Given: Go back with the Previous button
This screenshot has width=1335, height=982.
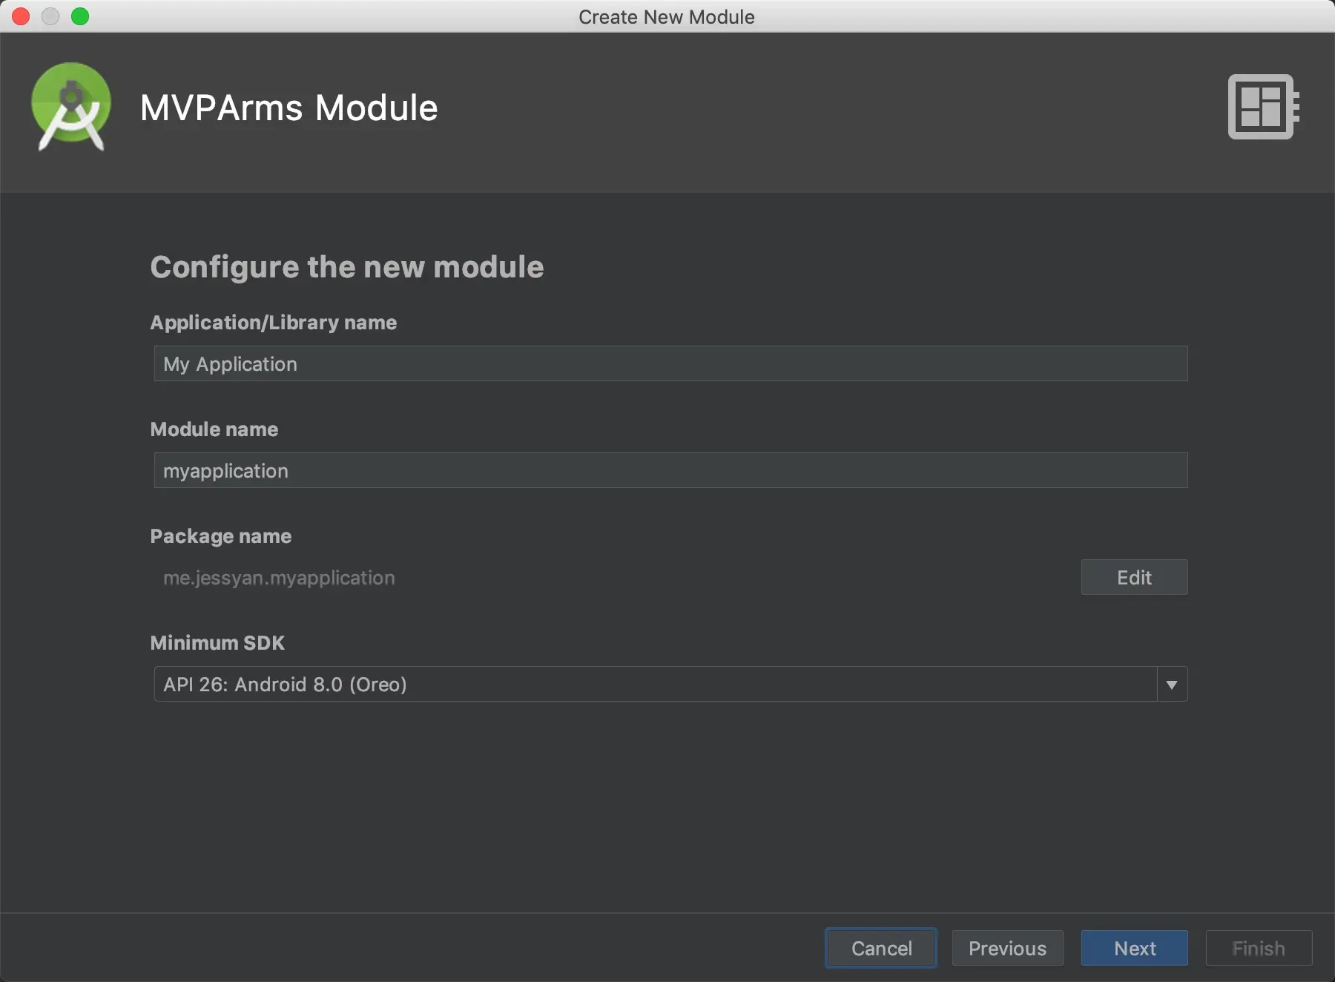Looking at the screenshot, I should [1007, 948].
